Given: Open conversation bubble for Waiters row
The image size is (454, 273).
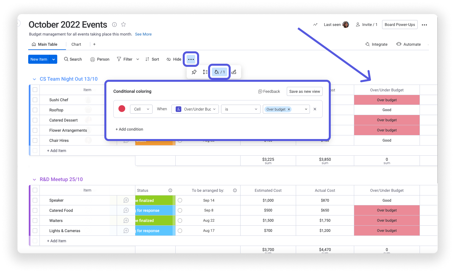Looking at the screenshot, I should coord(126,221).
